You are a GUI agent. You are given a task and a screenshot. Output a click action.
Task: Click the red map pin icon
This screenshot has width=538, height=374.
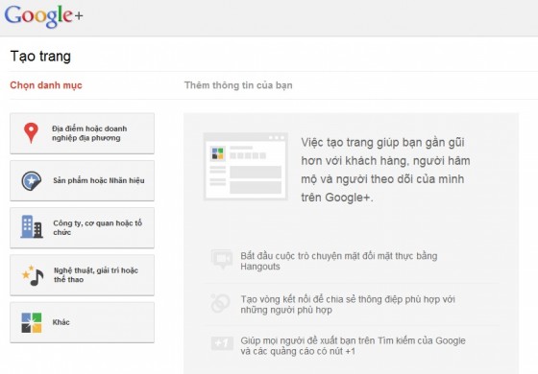pos(31,133)
